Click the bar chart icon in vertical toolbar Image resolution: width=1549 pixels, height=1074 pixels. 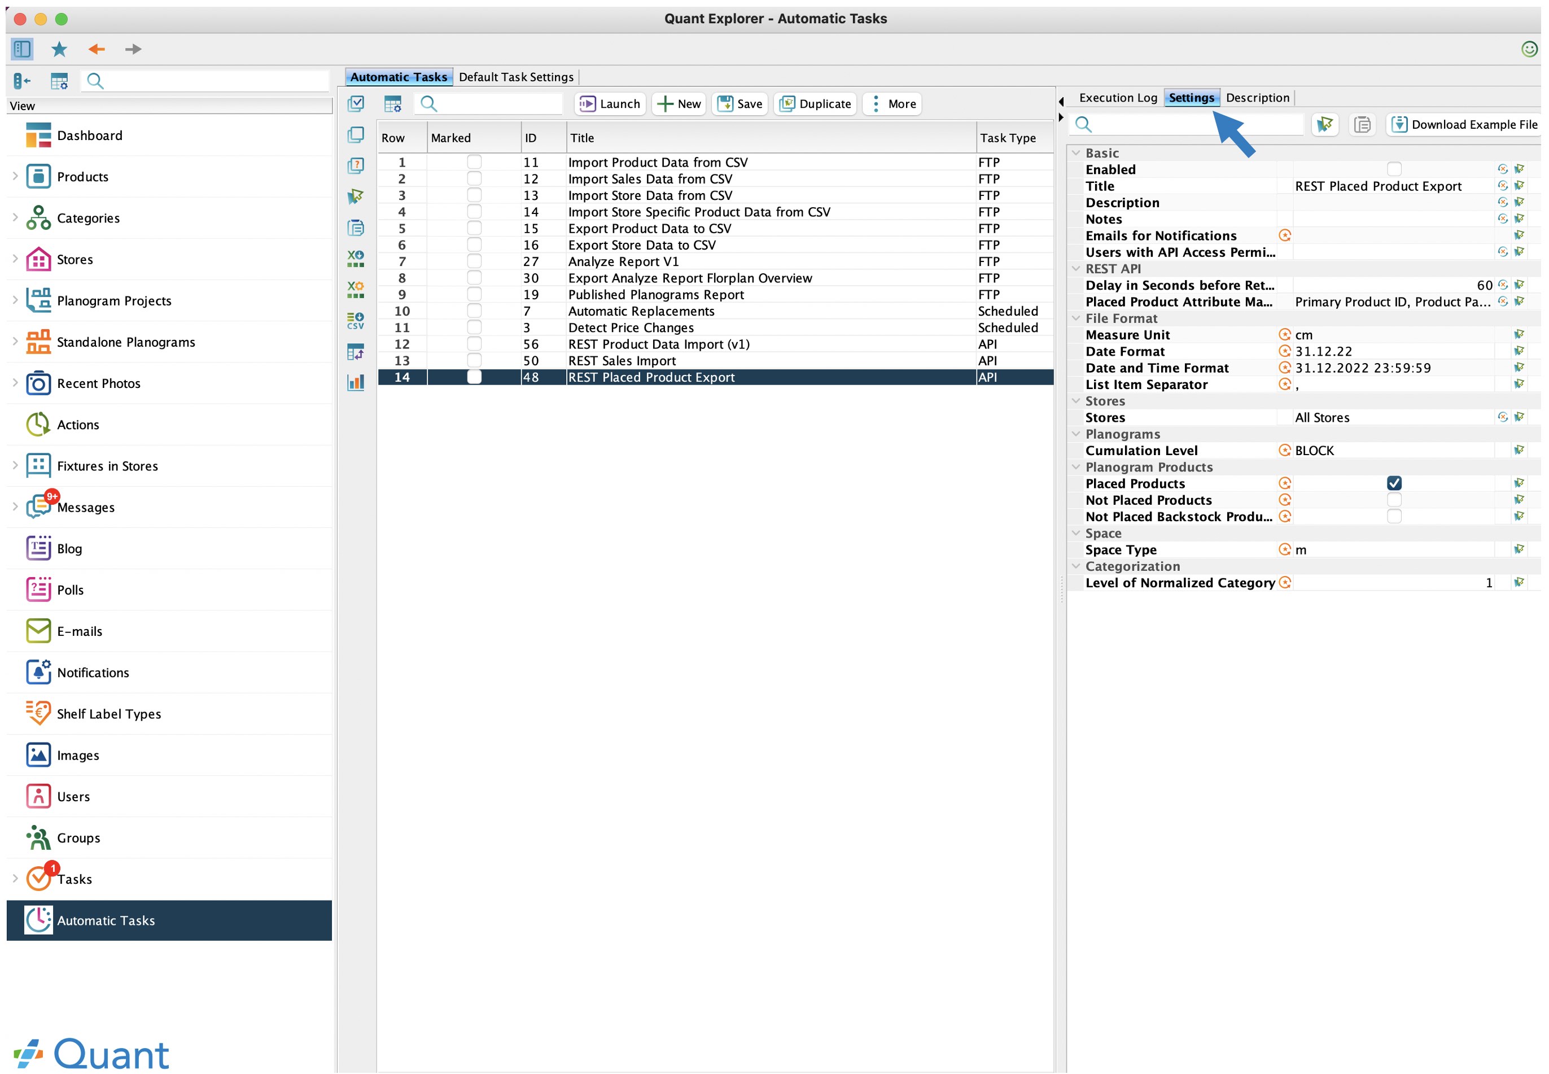coord(356,382)
